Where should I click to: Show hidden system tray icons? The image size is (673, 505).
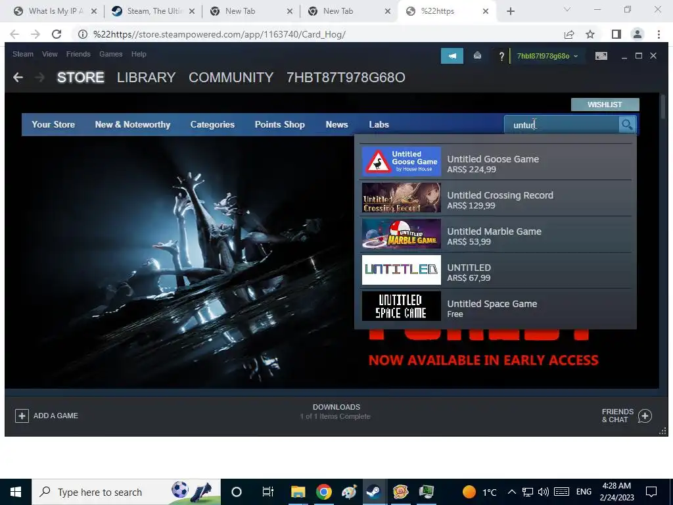(x=511, y=492)
